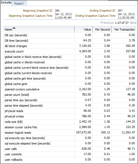Select the 'session logical reads' row name

(x=18, y=133)
